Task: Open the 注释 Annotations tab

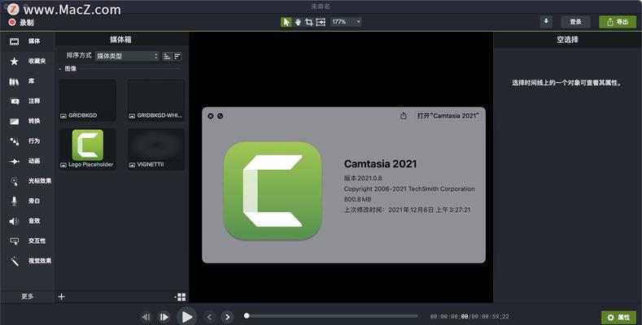Action: (27, 101)
